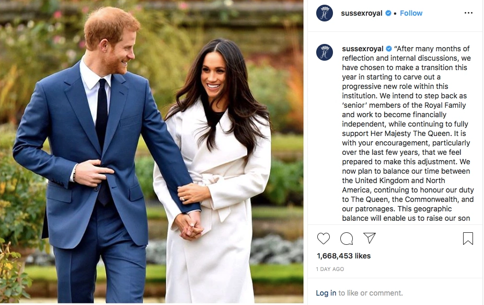Click the Log in link
This screenshot has width=484, height=305.
point(326,293)
